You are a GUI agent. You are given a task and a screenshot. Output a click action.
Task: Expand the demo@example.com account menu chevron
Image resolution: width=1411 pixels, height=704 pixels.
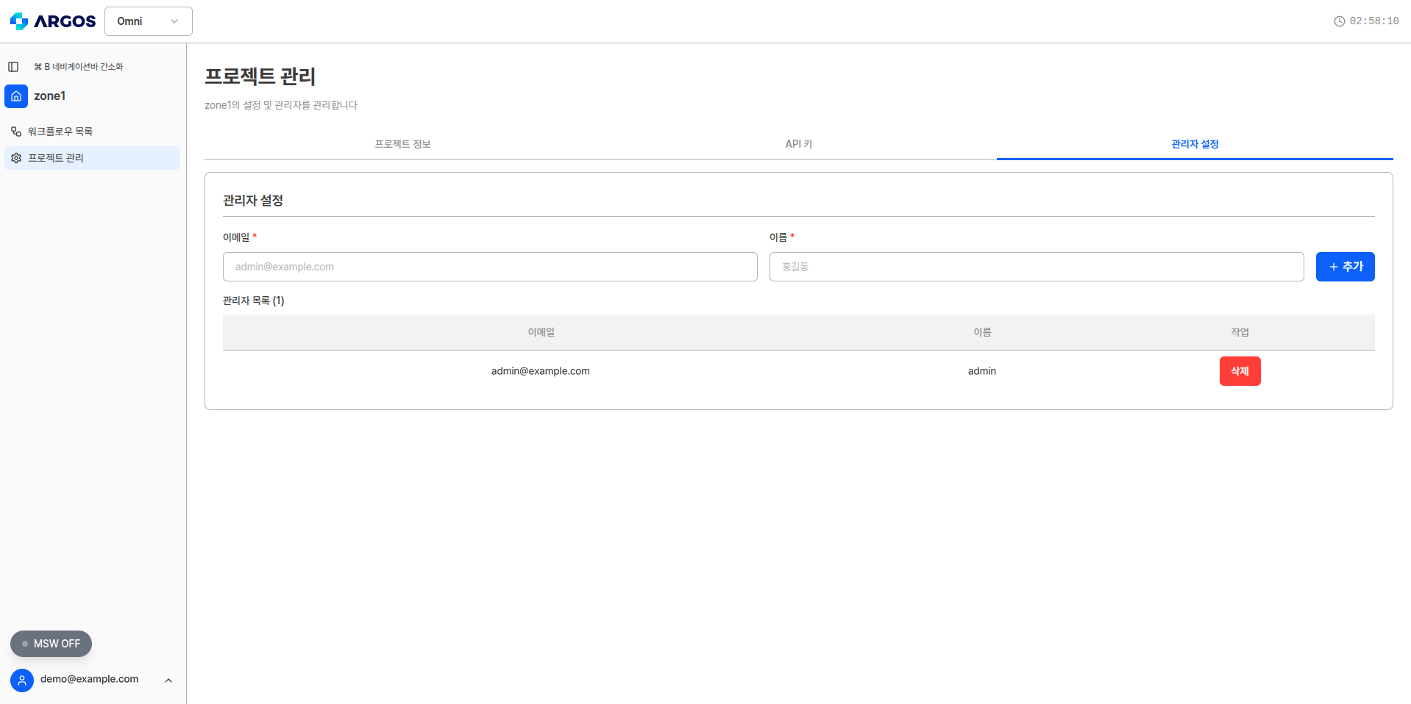click(168, 680)
